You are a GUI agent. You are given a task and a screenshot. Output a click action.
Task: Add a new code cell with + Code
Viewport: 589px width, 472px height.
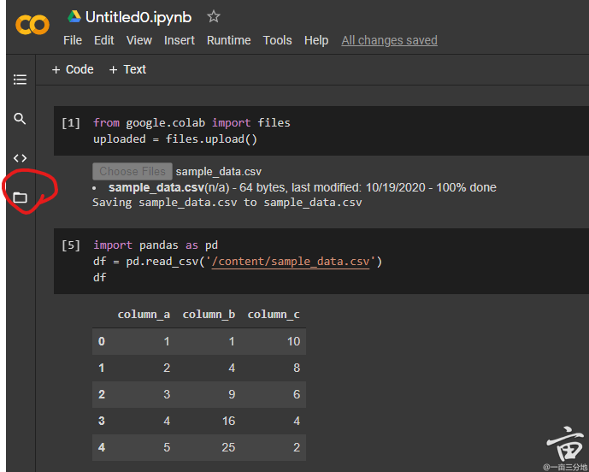pos(73,69)
